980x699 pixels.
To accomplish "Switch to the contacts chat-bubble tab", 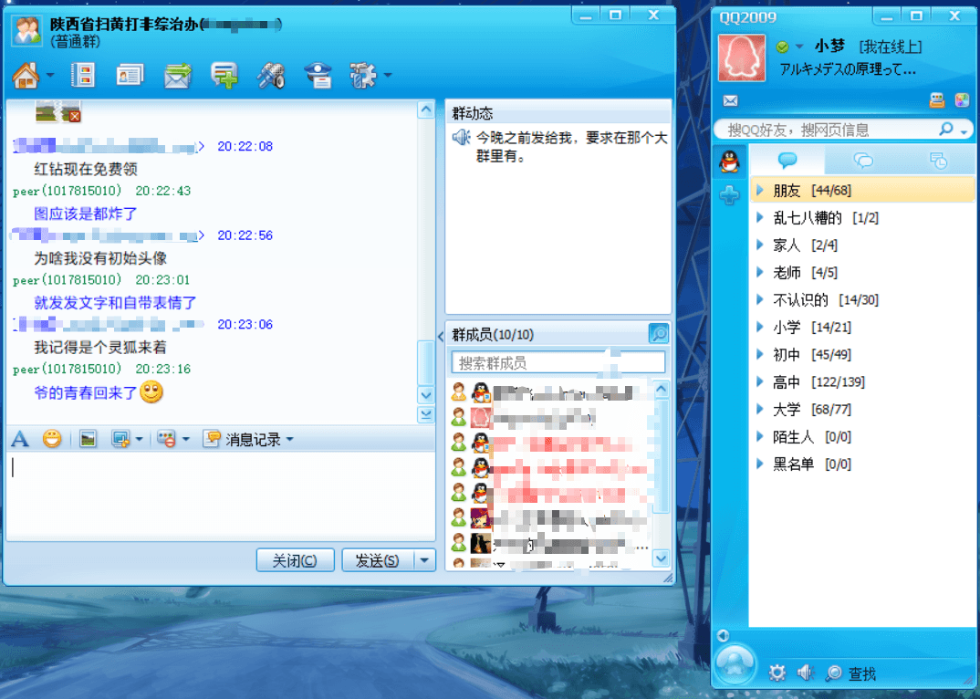I will pyautogui.click(x=787, y=160).
